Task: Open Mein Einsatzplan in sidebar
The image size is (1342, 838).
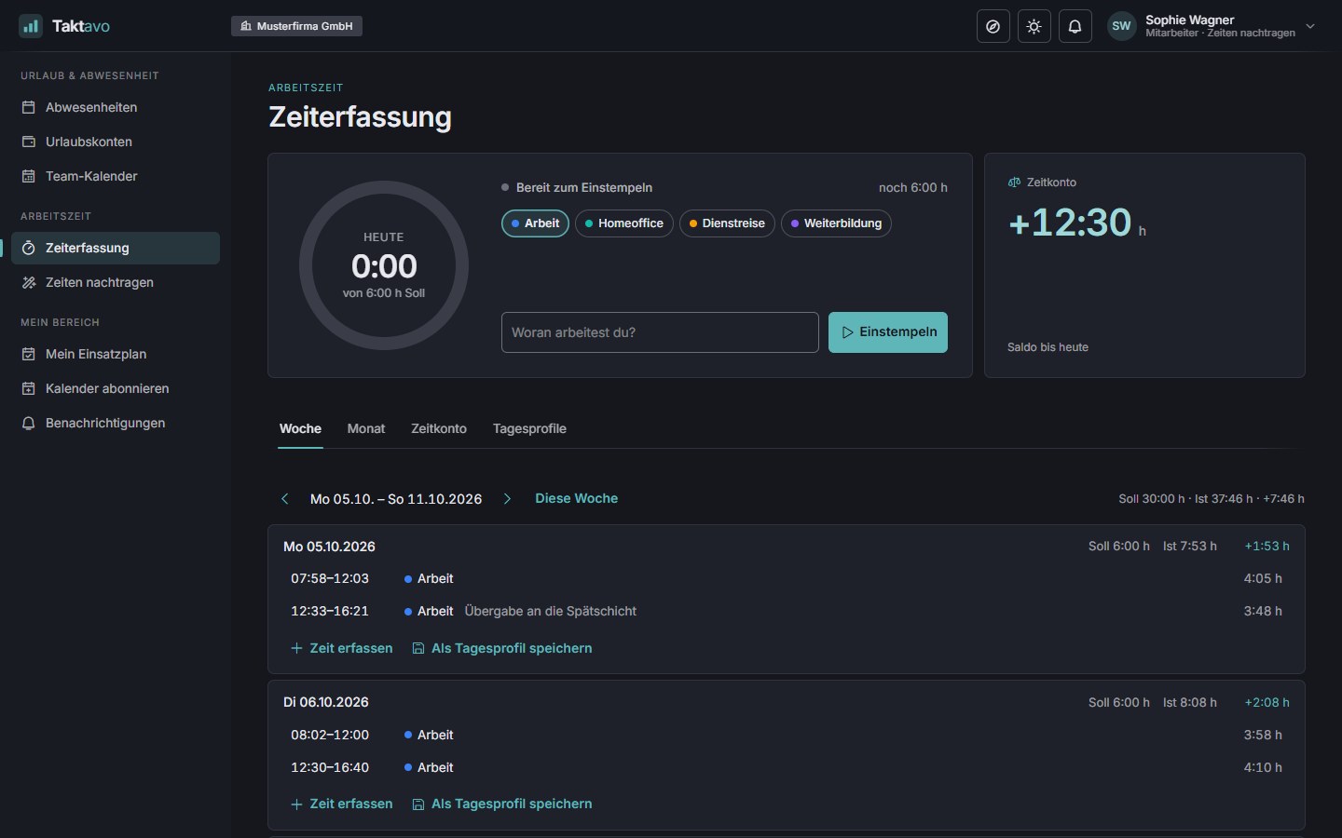Action: [116, 354]
